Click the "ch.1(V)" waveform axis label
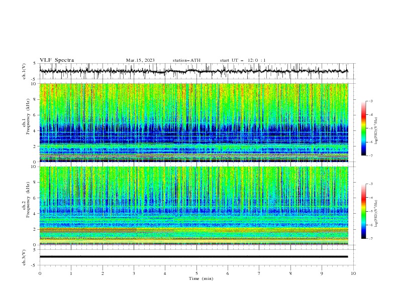Screen dimensions: 398x307 (x=24, y=71)
